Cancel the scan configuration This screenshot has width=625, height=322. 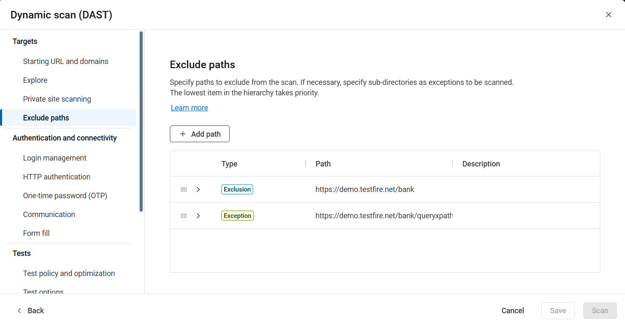(512, 310)
